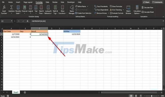
Task: Click Define Name
Action: click(x=81, y=6)
